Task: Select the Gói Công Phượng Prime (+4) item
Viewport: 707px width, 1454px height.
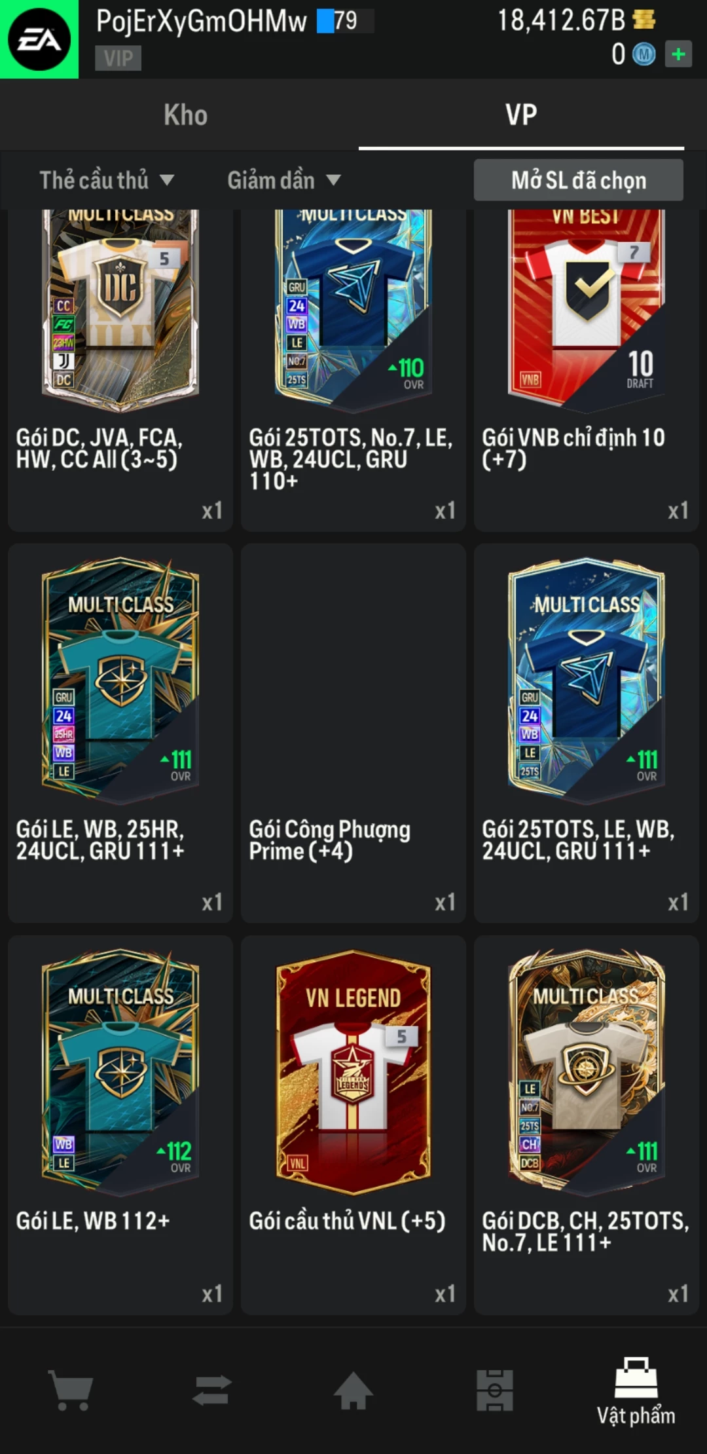Action: pos(353,734)
